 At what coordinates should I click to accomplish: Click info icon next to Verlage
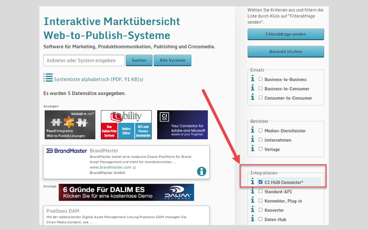click(253, 148)
